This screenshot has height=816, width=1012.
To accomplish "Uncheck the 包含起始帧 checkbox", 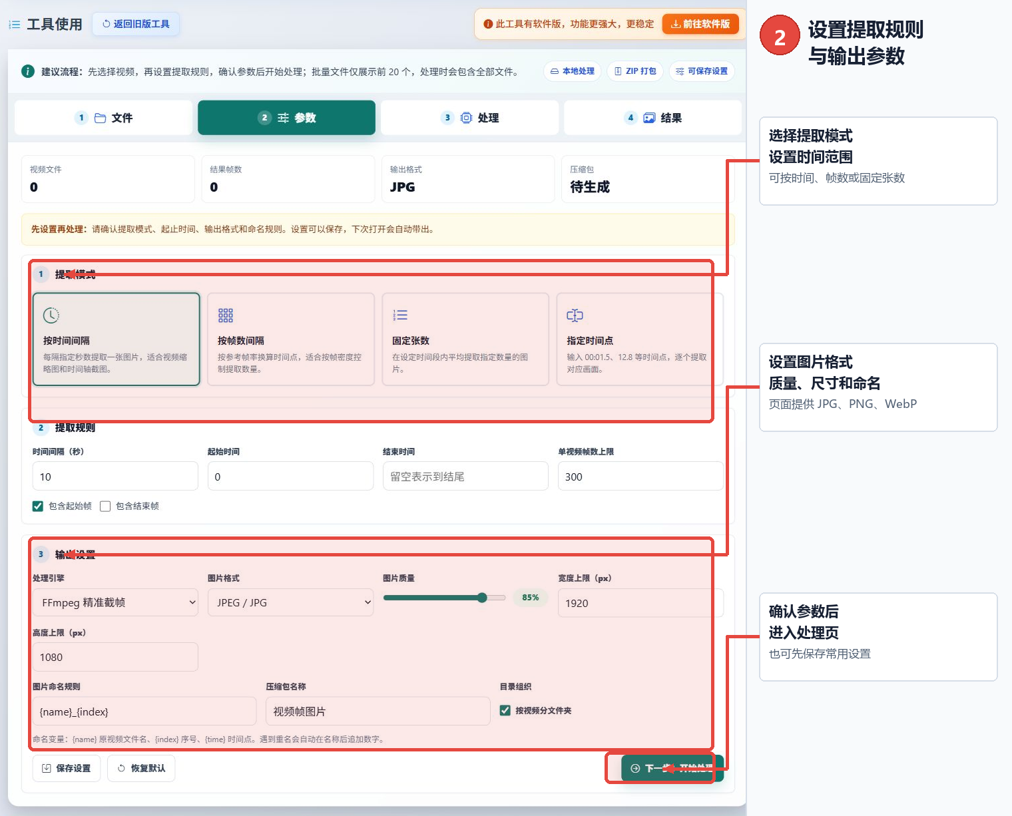I will click(x=38, y=507).
